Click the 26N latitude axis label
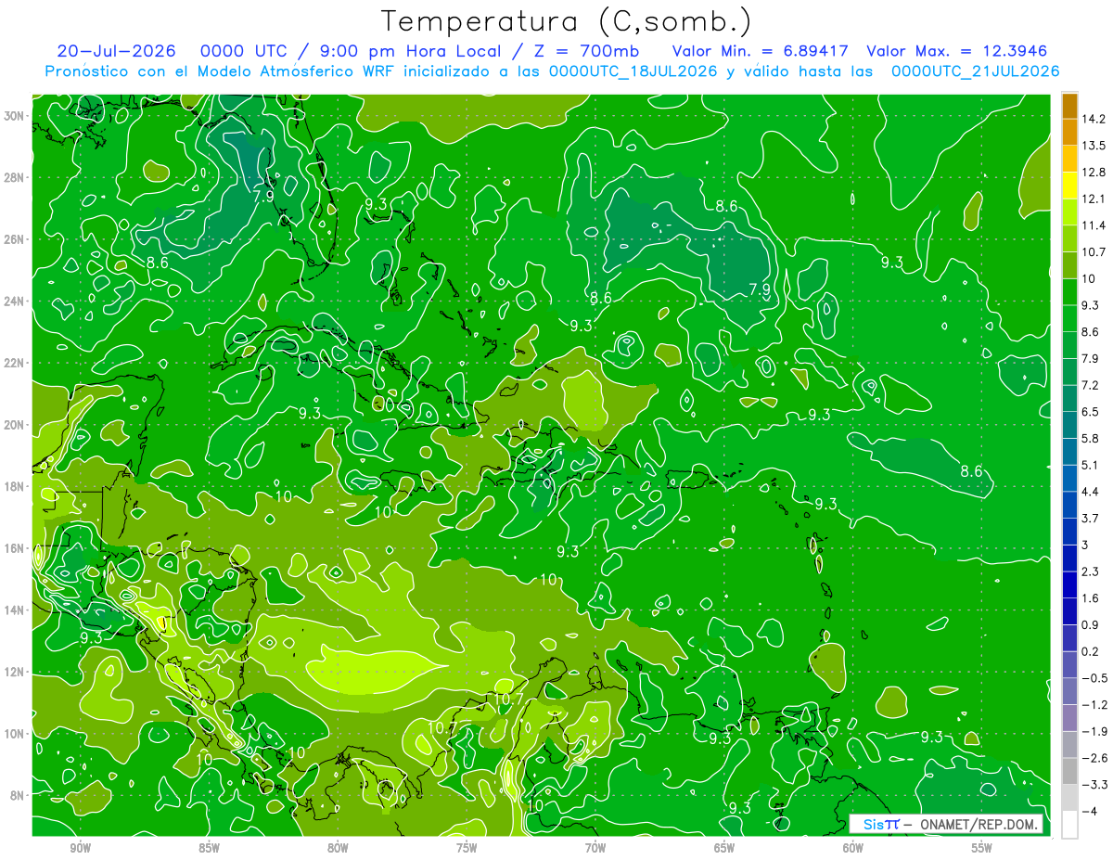1113x860 pixels. click(14, 239)
